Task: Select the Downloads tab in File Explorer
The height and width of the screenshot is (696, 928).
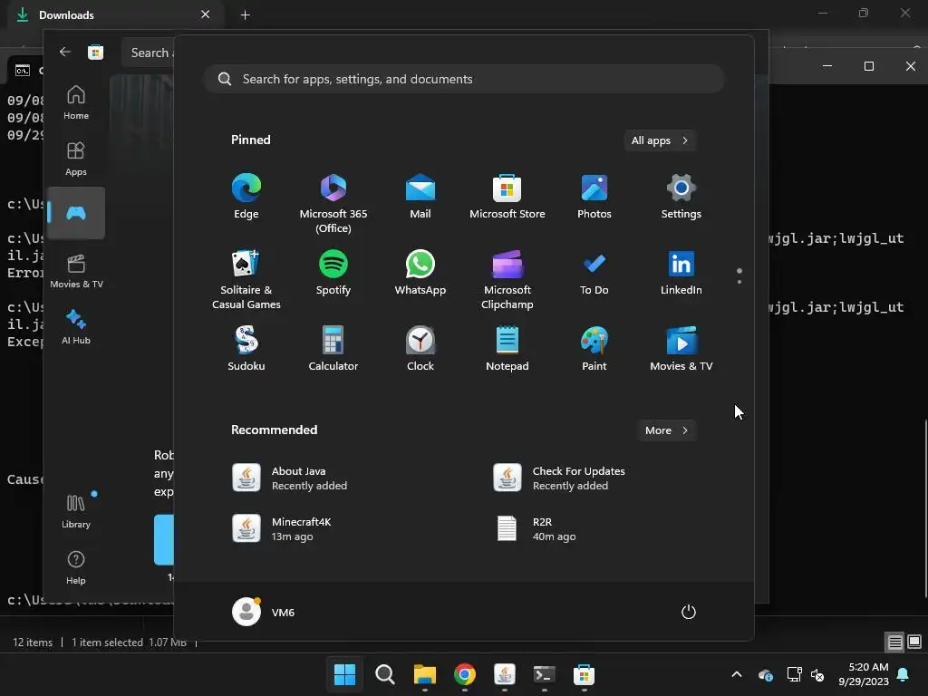Action: [116, 14]
